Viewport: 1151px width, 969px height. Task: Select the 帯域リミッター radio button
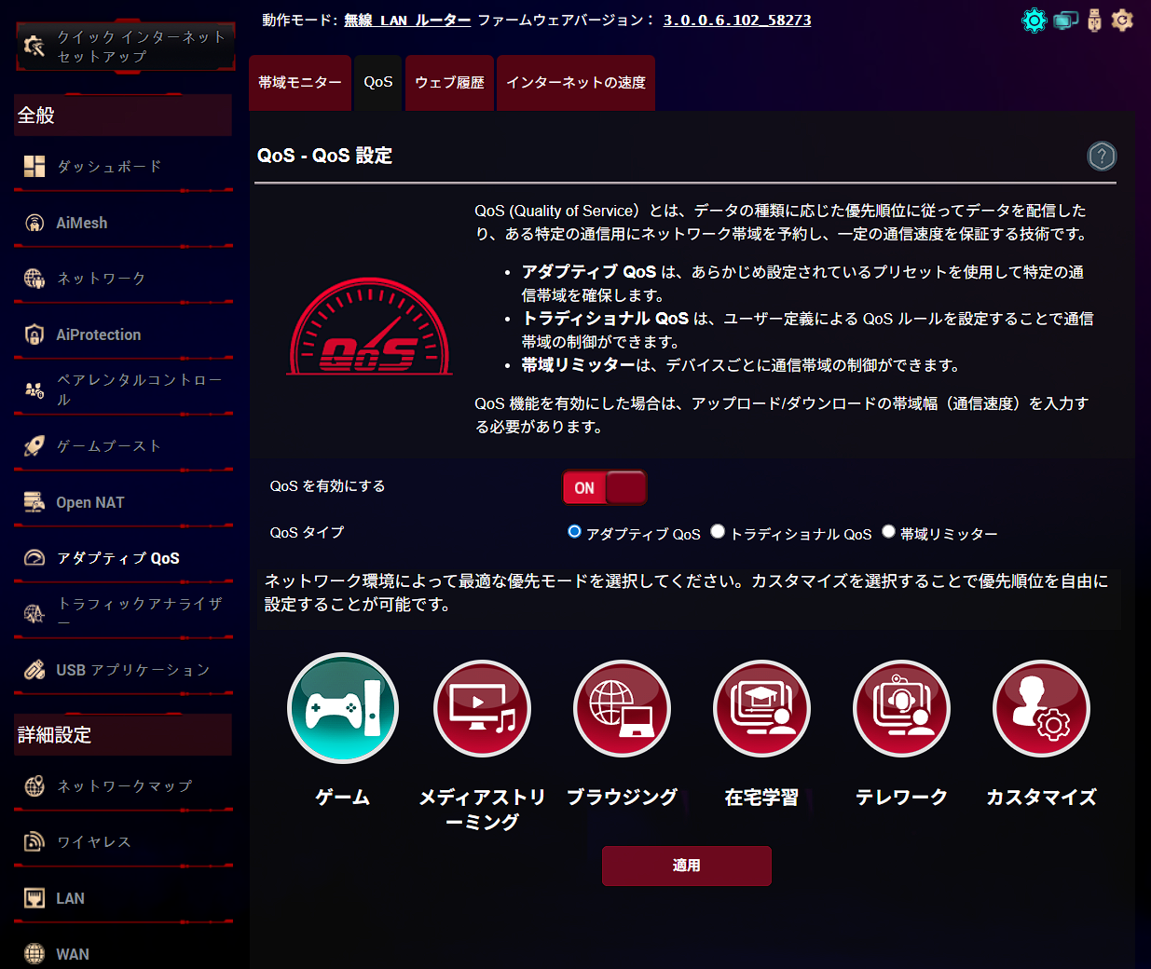[888, 531]
